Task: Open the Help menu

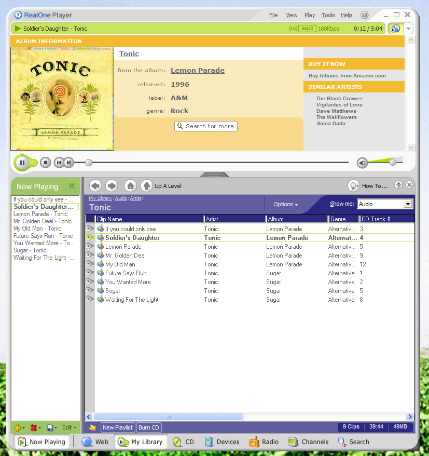Action: pos(346,15)
